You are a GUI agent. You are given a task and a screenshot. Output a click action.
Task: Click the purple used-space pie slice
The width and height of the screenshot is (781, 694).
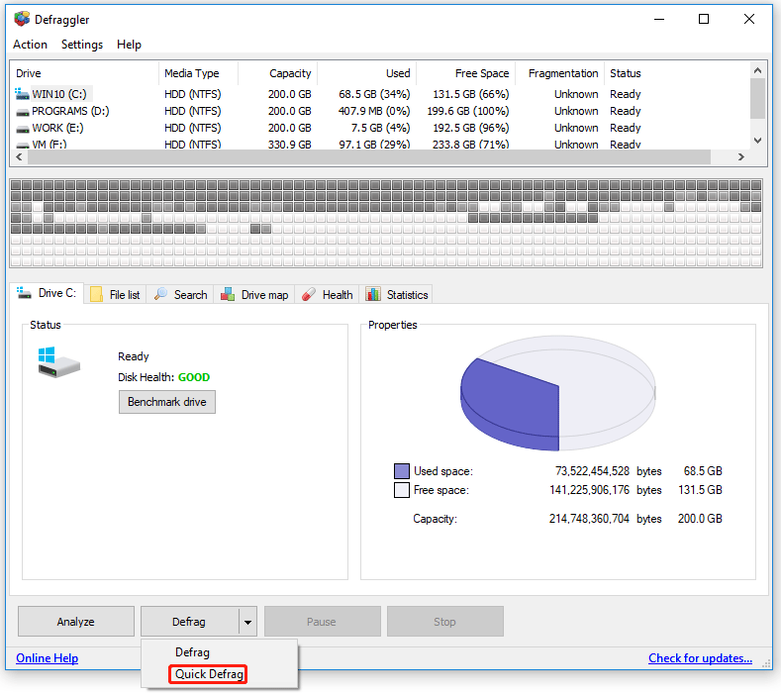(513, 404)
